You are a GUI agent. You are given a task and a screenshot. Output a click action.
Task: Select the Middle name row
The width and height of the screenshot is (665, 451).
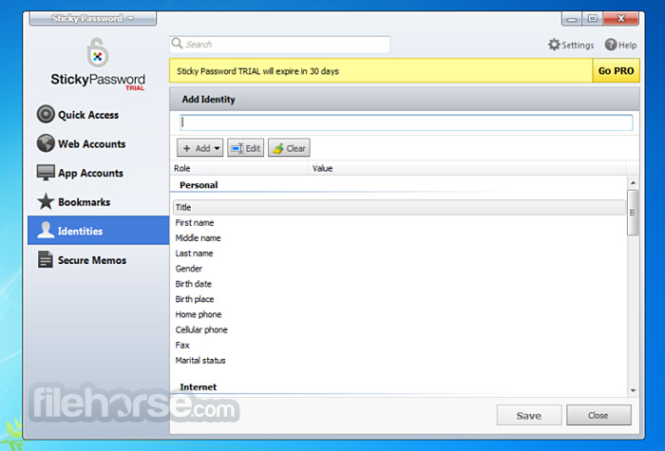coord(399,237)
